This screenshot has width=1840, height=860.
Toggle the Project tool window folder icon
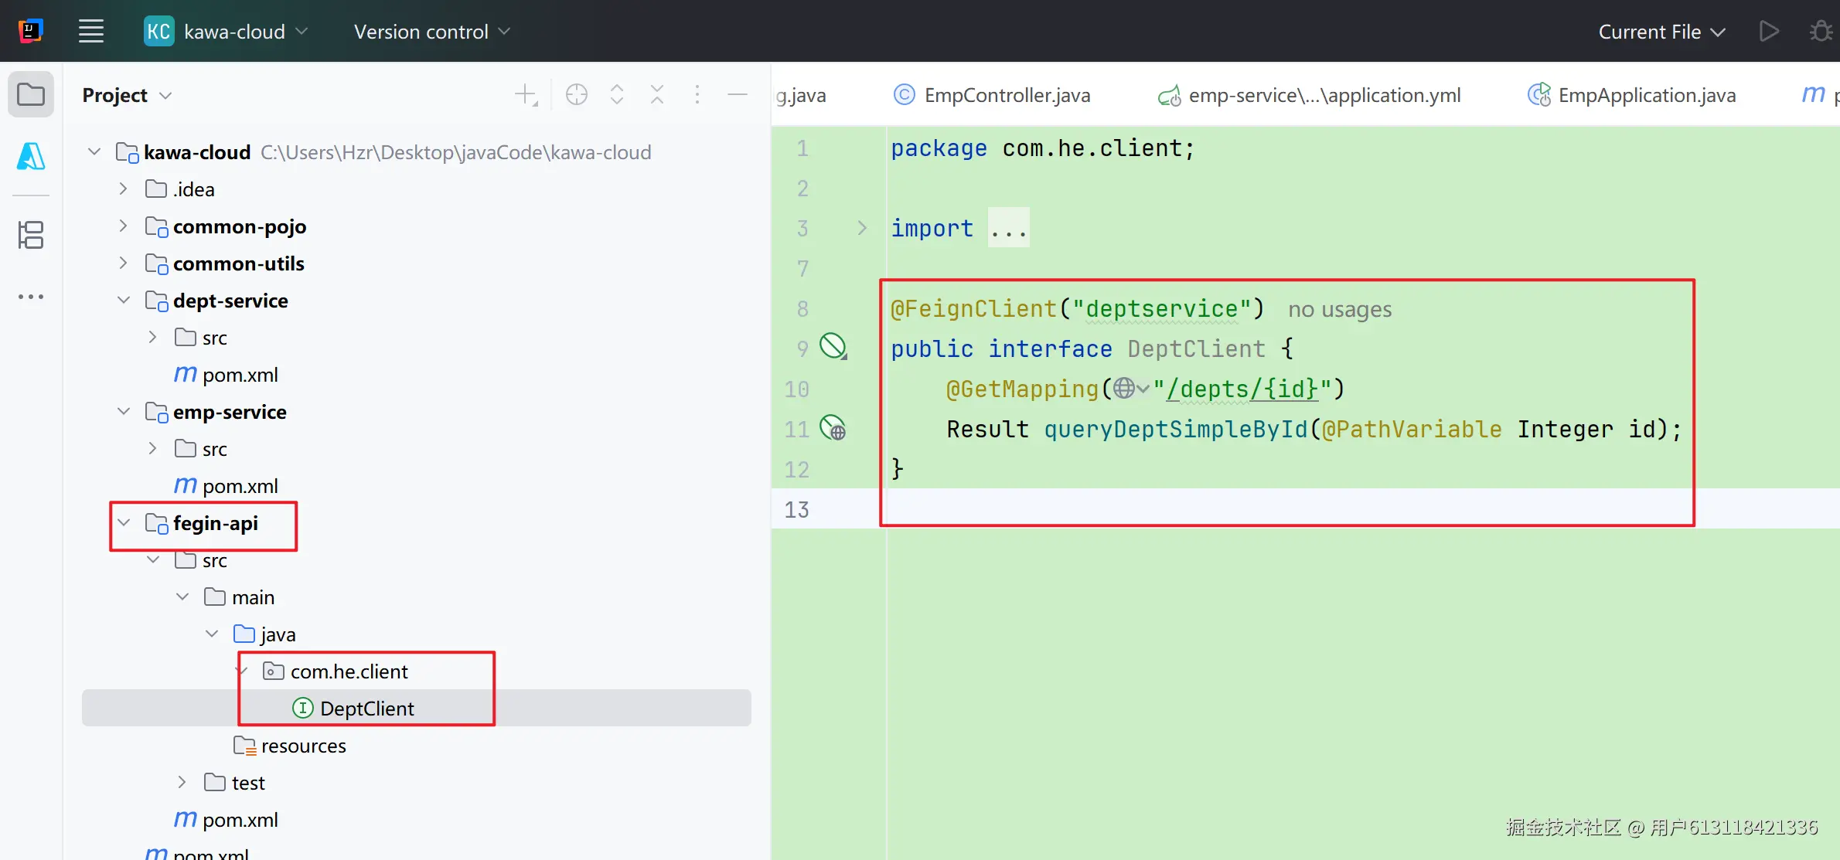[x=31, y=95]
